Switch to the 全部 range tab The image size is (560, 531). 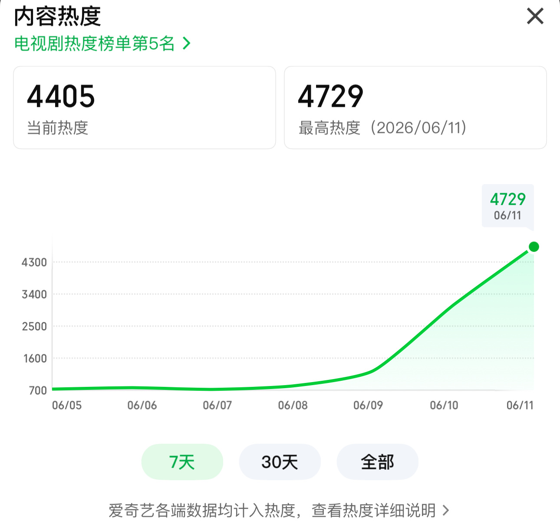377,462
